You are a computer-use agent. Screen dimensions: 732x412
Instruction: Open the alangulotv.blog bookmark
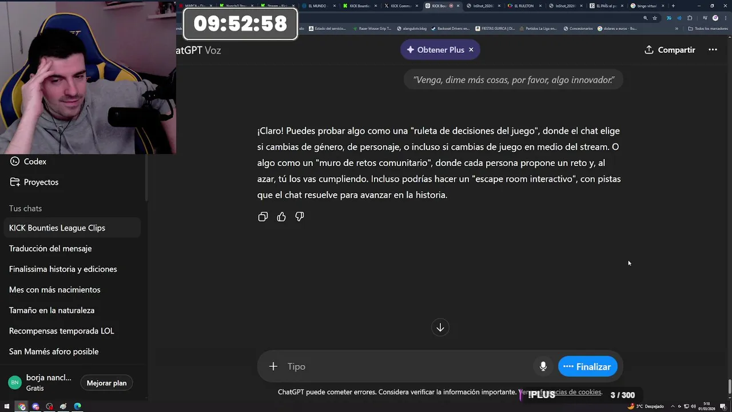412,28
